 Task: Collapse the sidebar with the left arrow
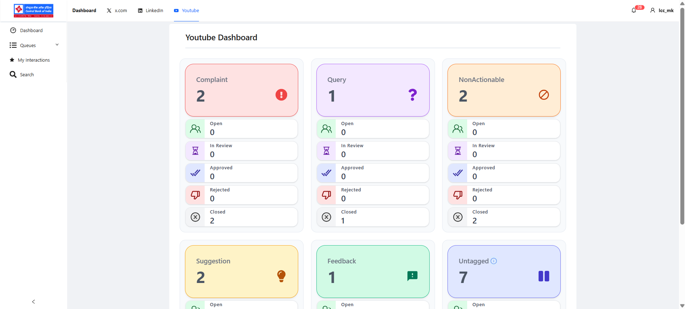[x=34, y=302]
